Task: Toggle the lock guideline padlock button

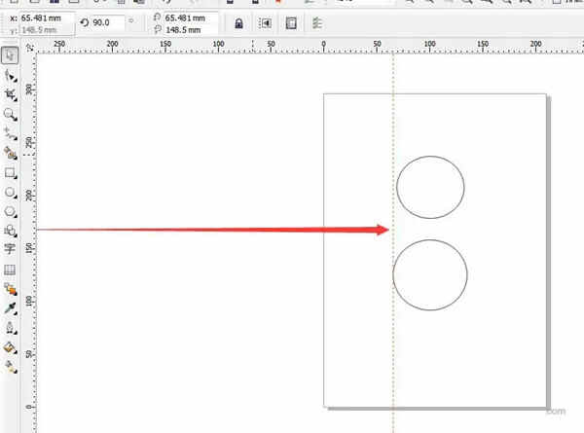Action: coord(239,23)
